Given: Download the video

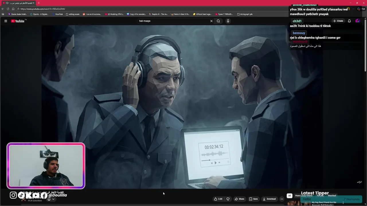Looking at the screenshot, I should click(269, 199).
